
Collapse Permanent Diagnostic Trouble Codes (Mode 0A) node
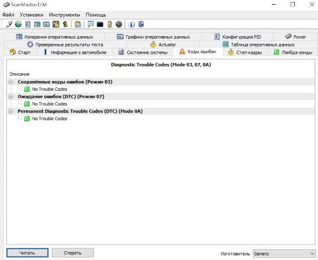coord(11,111)
